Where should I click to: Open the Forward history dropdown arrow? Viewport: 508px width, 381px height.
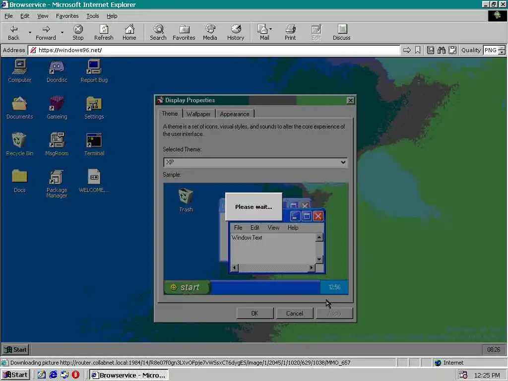click(x=62, y=32)
